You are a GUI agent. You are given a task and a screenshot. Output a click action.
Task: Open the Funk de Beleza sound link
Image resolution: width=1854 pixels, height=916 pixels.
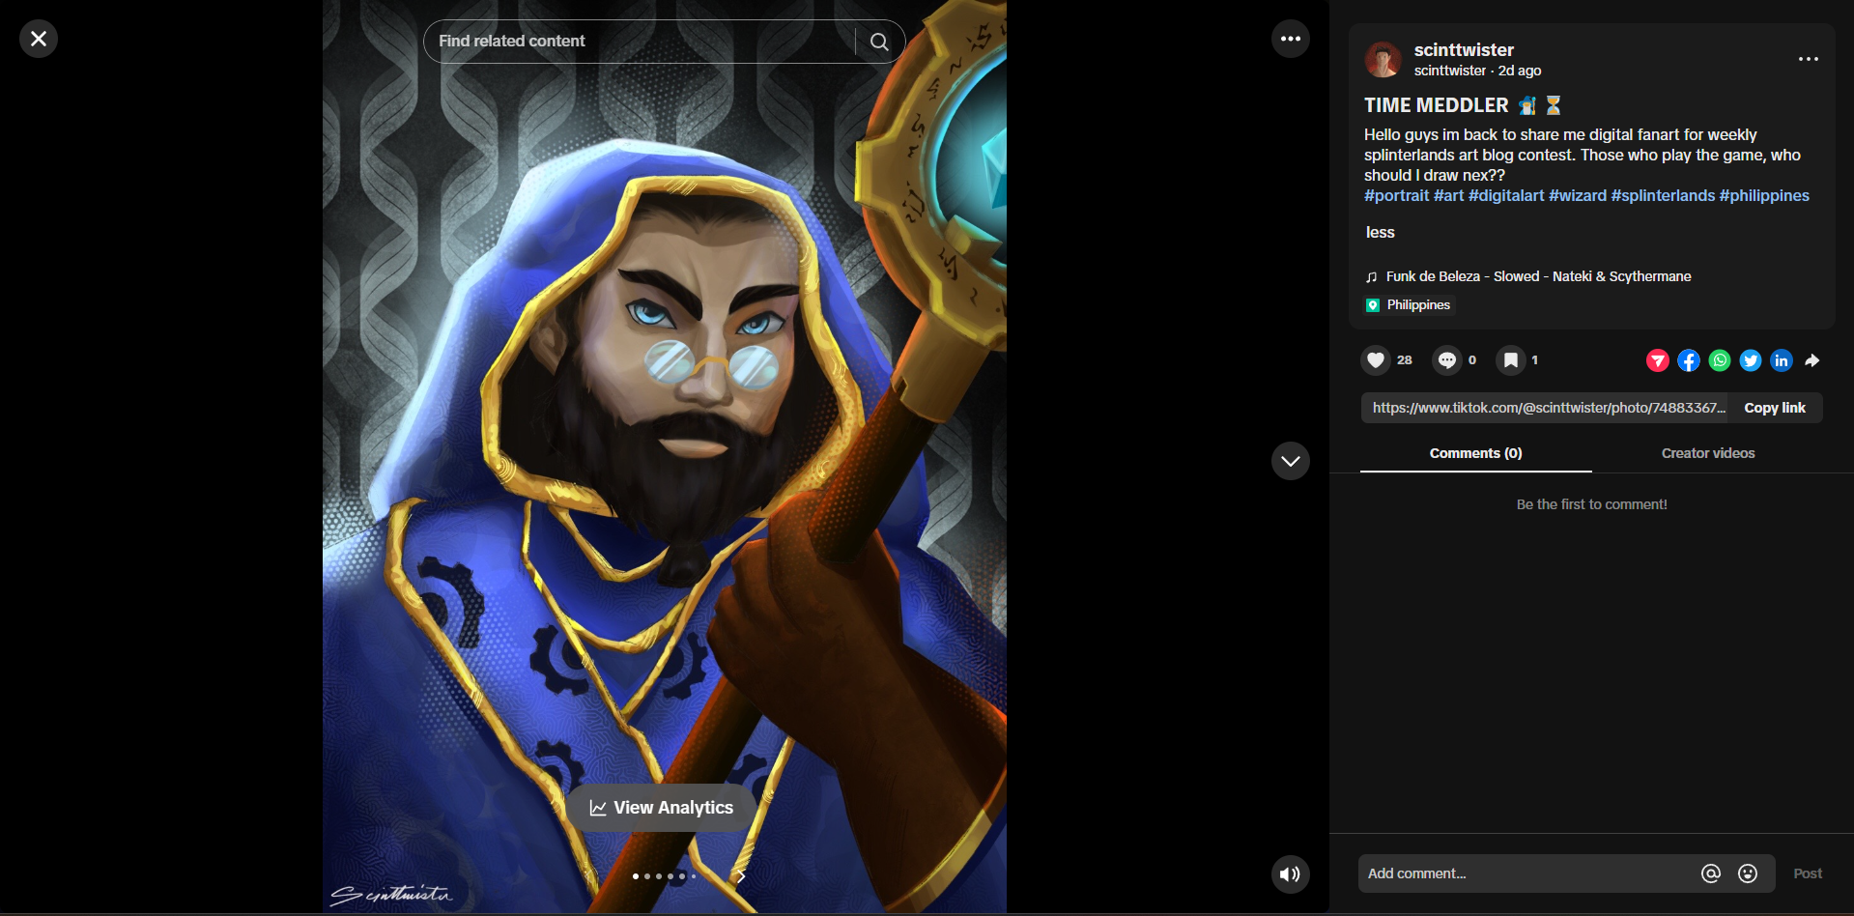(x=1538, y=276)
